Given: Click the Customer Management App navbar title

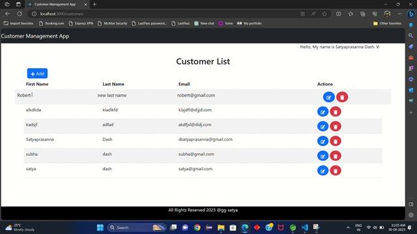Looking at the screenshot, I should (35, 36).
